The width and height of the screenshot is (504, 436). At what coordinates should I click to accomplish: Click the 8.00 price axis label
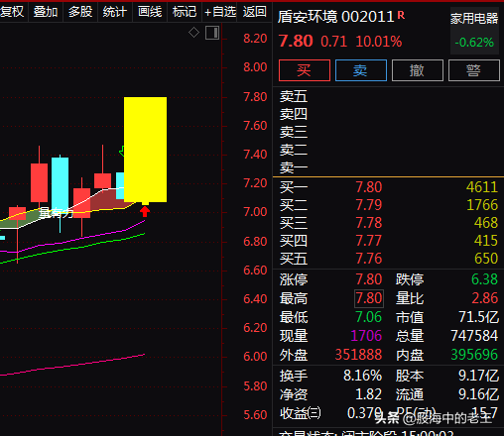(255, 67)
